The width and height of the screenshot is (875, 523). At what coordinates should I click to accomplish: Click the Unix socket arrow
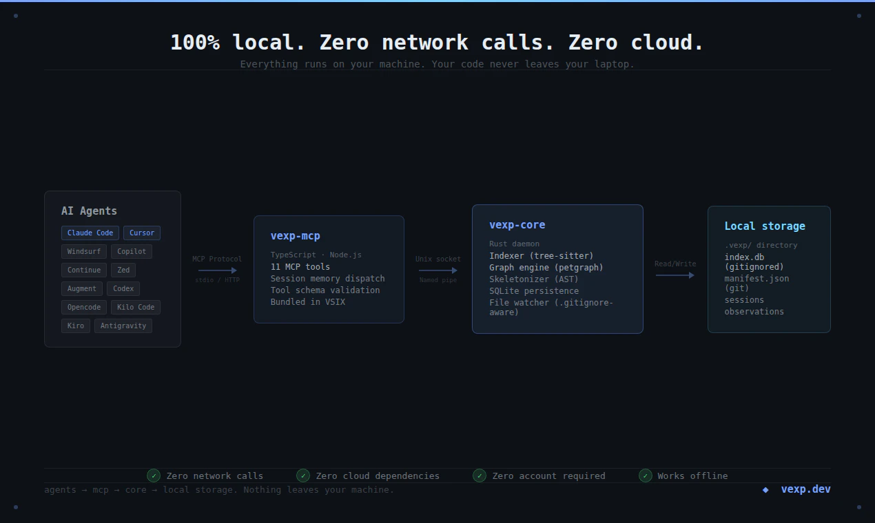click(x=438, y=270)
